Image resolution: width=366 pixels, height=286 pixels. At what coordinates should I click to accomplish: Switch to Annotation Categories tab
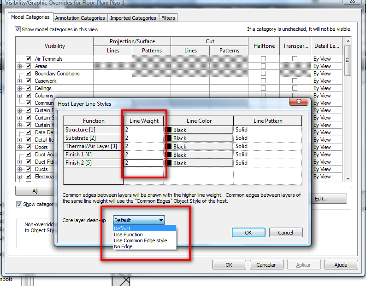[x=80, y=18]
